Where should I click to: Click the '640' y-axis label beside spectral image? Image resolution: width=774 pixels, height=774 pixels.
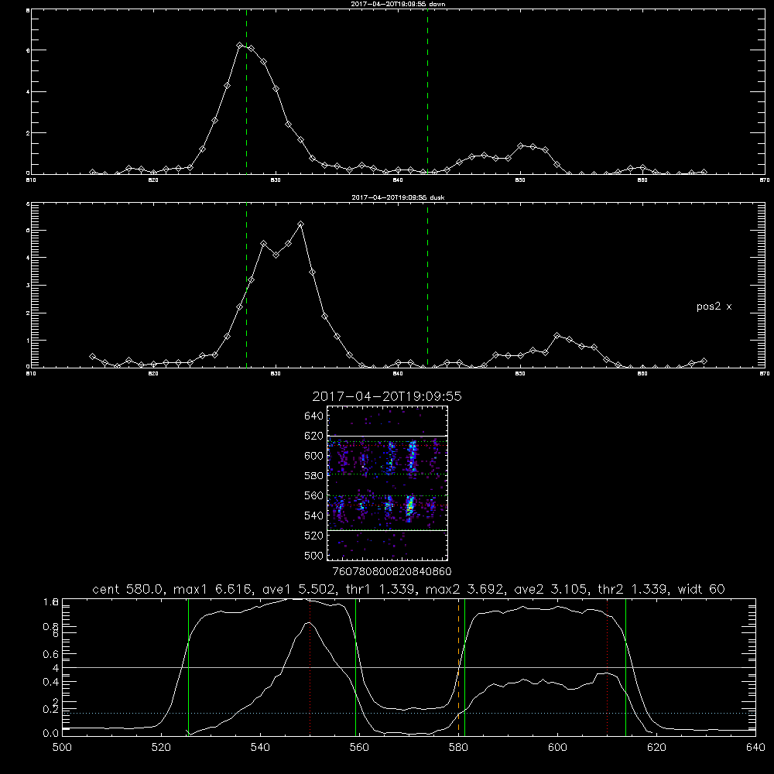click(x=313, y=416)
